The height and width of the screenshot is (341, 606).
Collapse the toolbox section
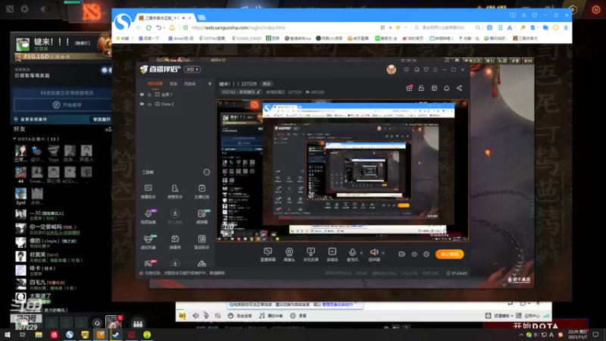pos(206,172)
